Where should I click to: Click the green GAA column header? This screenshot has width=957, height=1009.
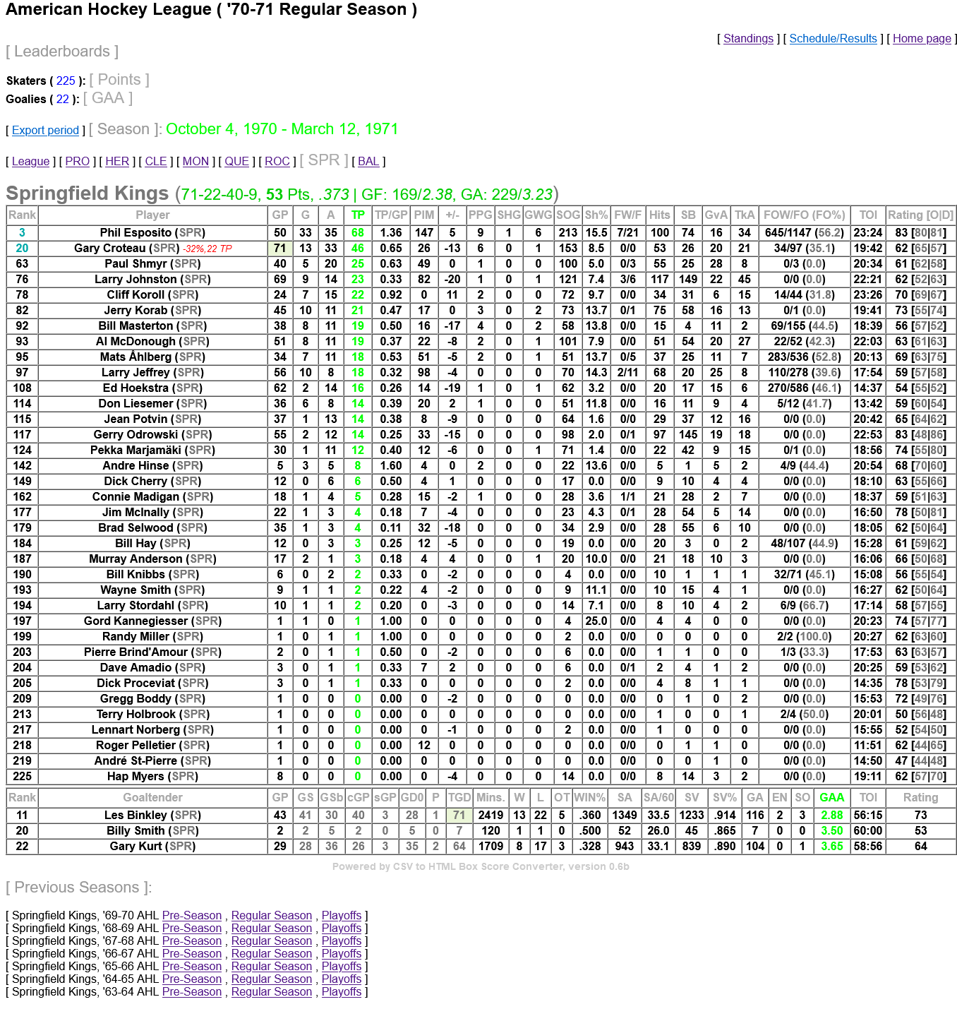click(832, 798)
